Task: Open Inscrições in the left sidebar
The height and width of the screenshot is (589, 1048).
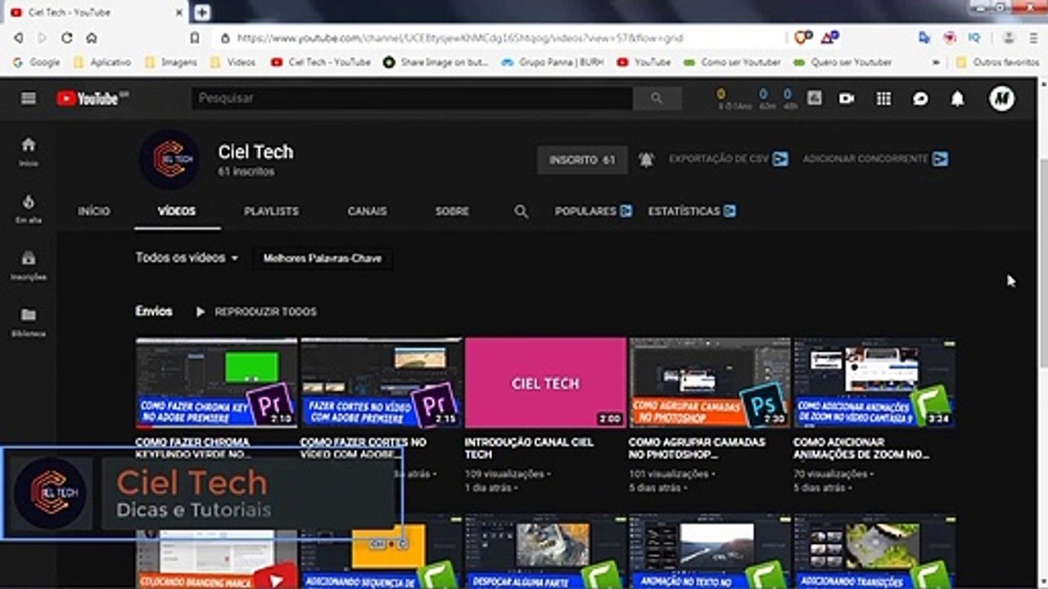Action: (29, 266)
